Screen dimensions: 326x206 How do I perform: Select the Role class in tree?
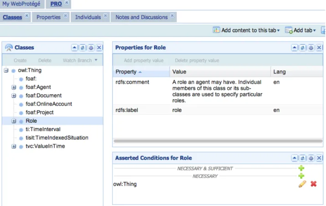point(31,121)
